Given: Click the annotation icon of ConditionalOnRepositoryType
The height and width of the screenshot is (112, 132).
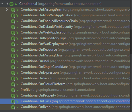Looking at the screenshot, I should point(13,38).
